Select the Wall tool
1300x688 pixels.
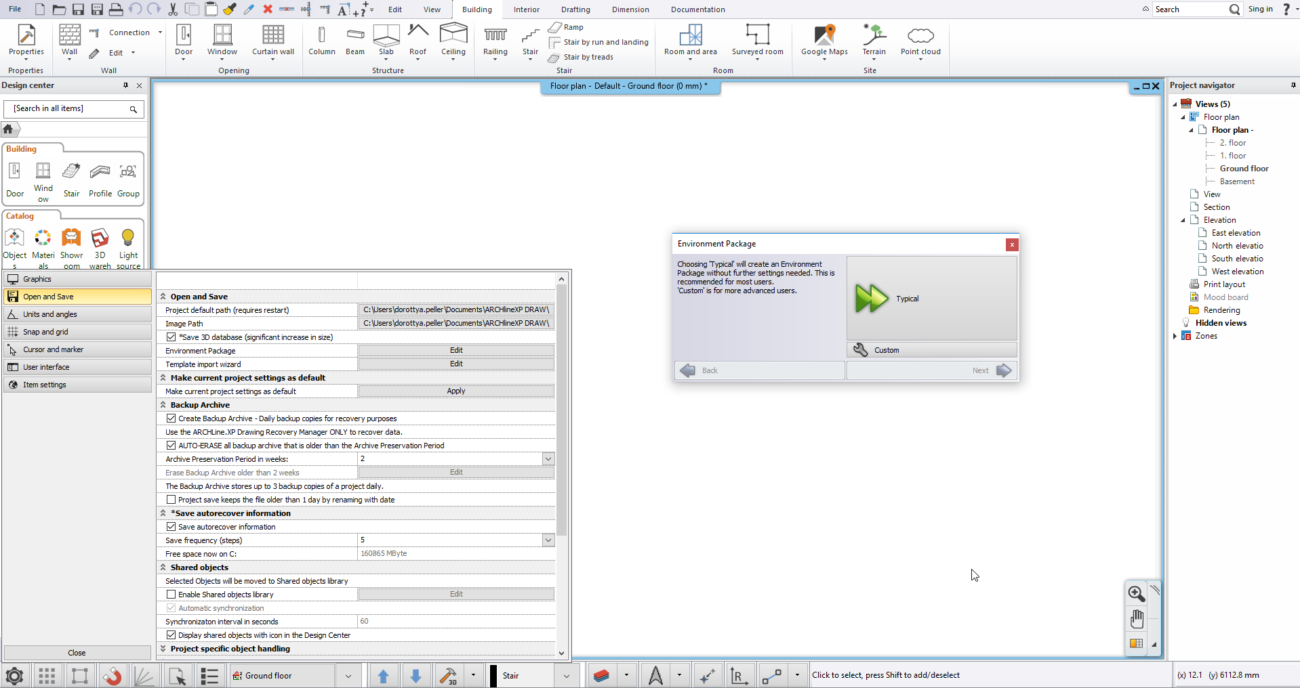pyautogui.click(x=68, y=41)
